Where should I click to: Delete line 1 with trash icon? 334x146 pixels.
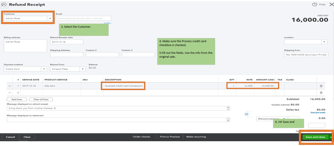[x=321, y=86]
